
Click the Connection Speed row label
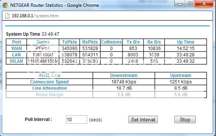coord(49,82)
